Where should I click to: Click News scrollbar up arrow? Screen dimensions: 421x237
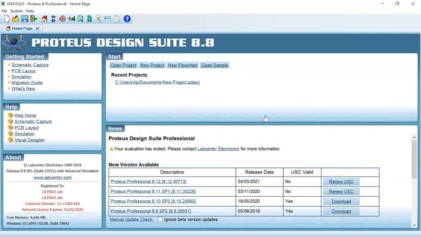(x=414, y=138)
